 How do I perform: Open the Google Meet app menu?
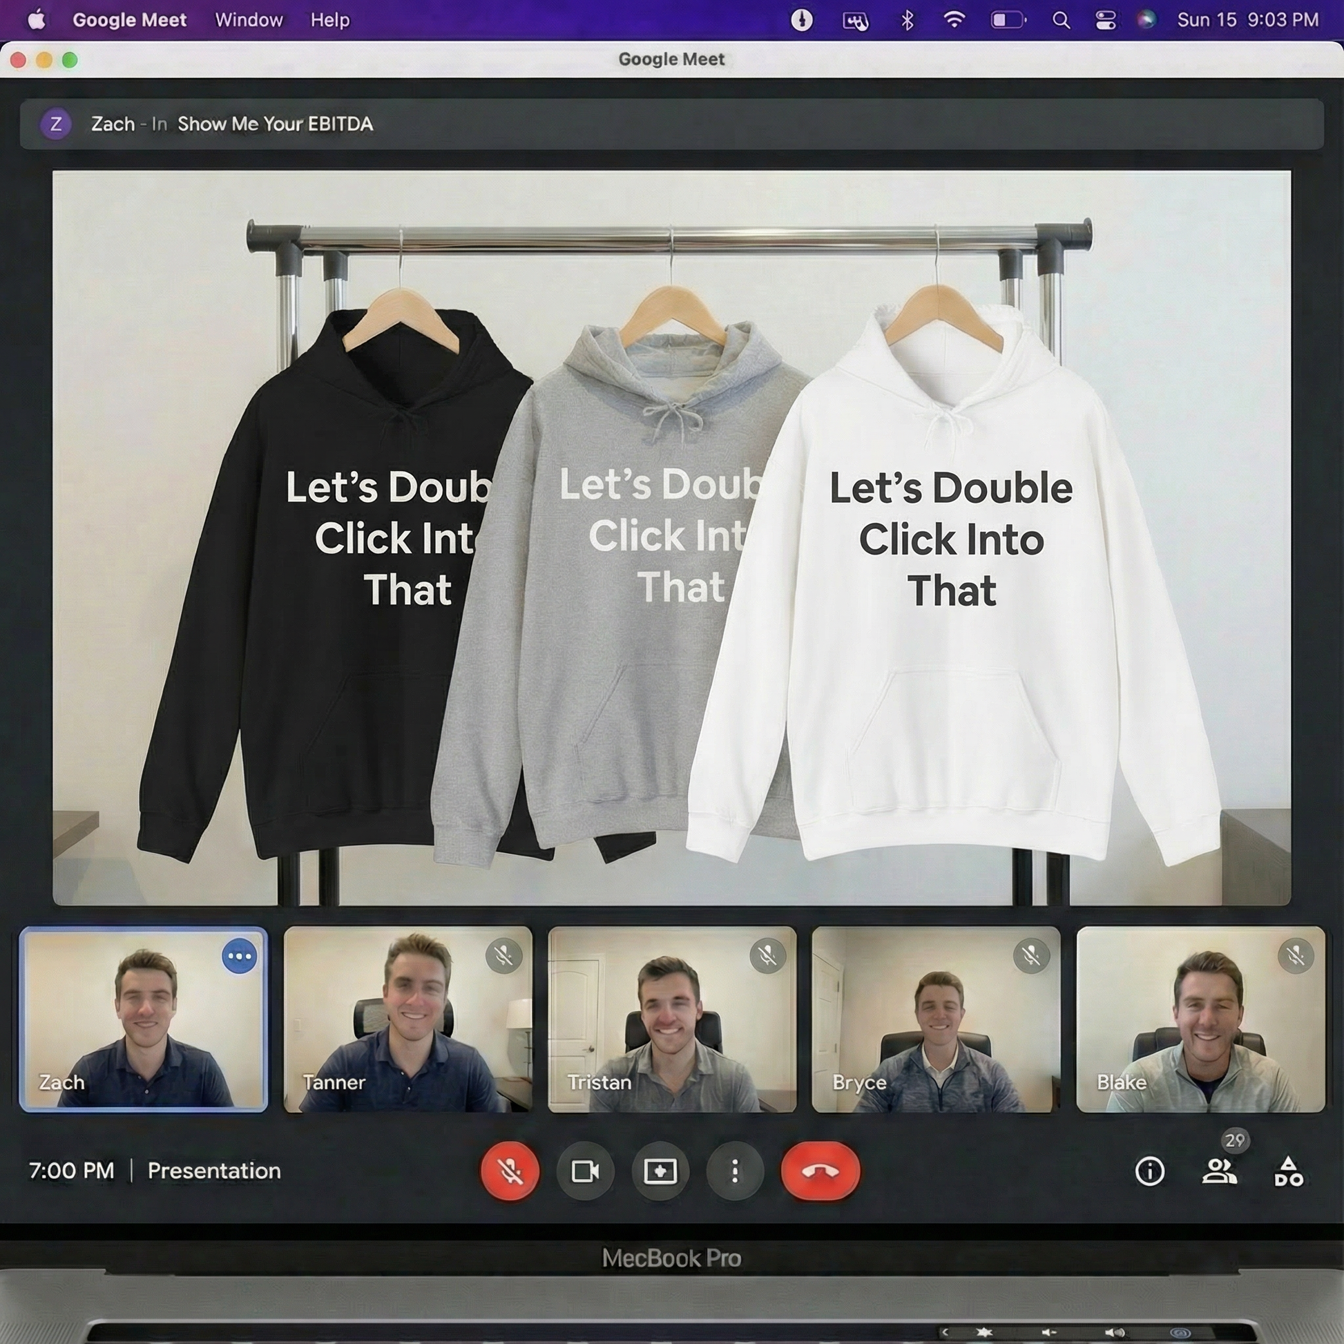(129, 20)
